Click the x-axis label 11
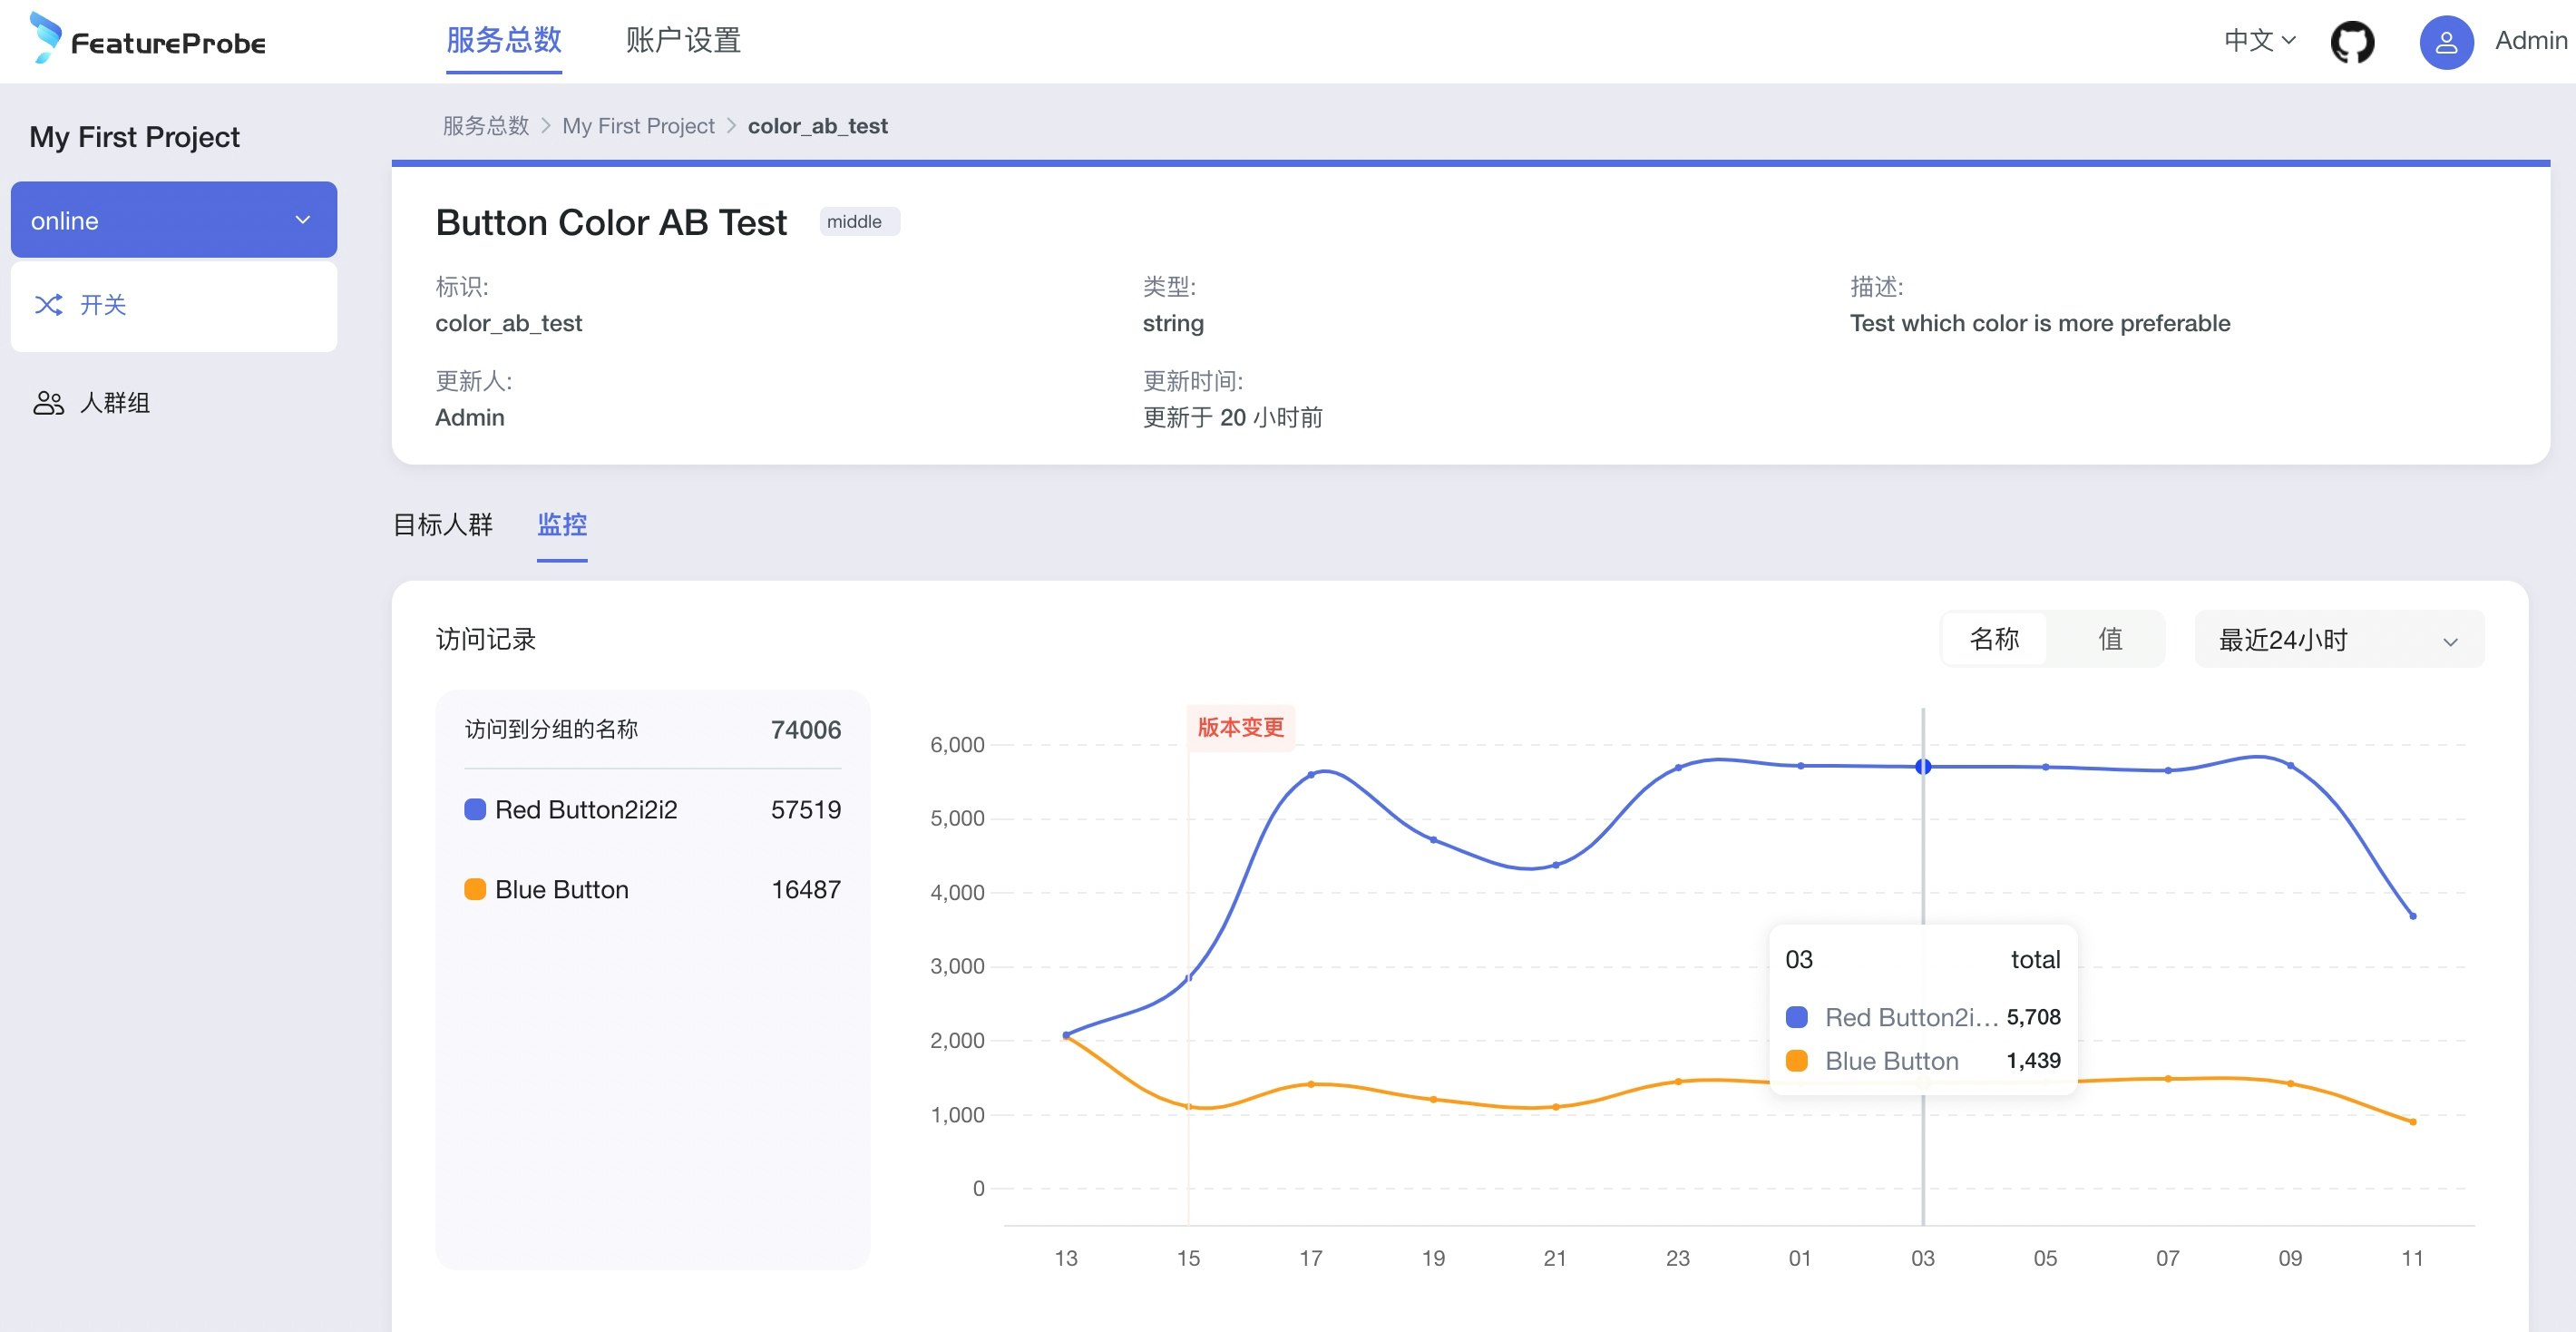Image resolution: width=2576 pixels, height=1332 pixels. (x=2412, y=1259)
